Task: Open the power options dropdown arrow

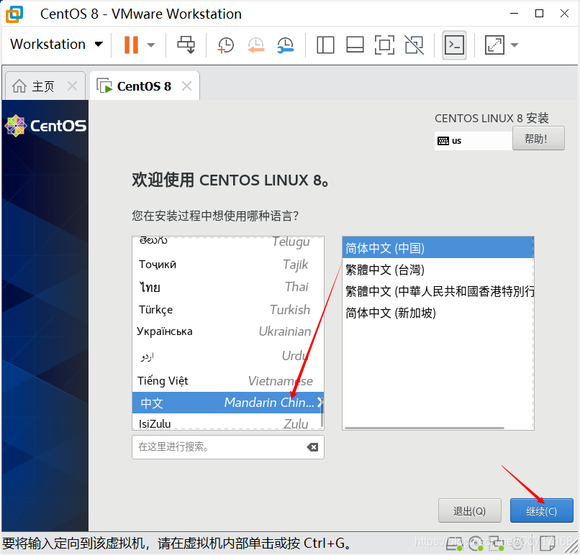Action: 150,45
